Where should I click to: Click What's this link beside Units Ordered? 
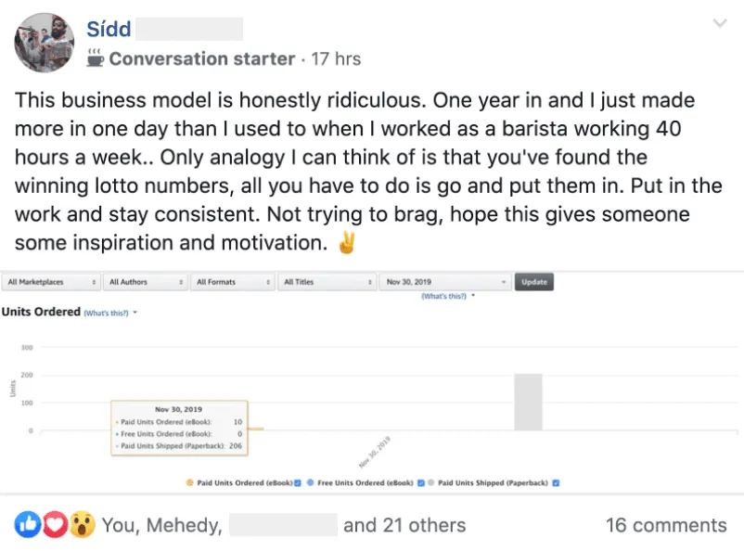[x=108, y=314]
